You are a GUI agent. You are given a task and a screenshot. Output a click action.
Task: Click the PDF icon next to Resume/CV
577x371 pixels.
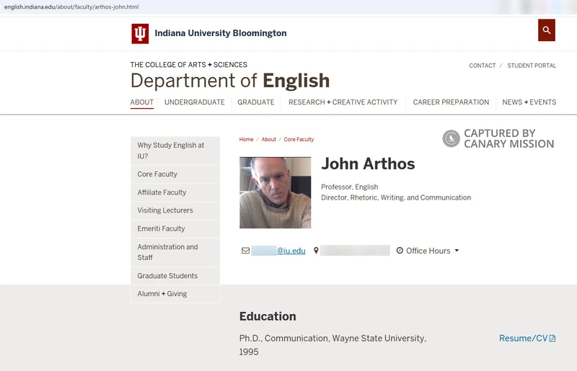pos(552,339)
